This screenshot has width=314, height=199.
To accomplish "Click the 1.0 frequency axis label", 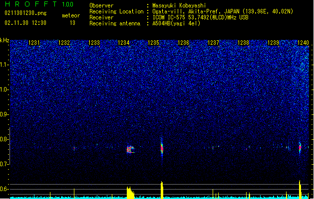I will point(4,90).
